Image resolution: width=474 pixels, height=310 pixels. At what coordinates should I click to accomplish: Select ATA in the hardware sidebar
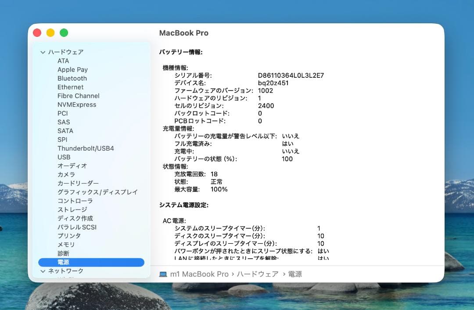pyautogui.click(x=63, y=61)
